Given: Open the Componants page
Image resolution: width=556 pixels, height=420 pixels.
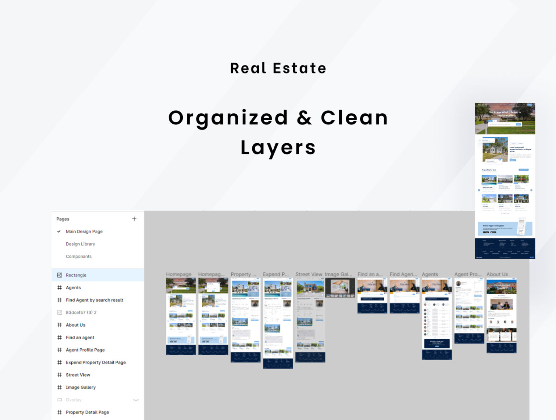Looking at the screenshot, I should 79,256.
